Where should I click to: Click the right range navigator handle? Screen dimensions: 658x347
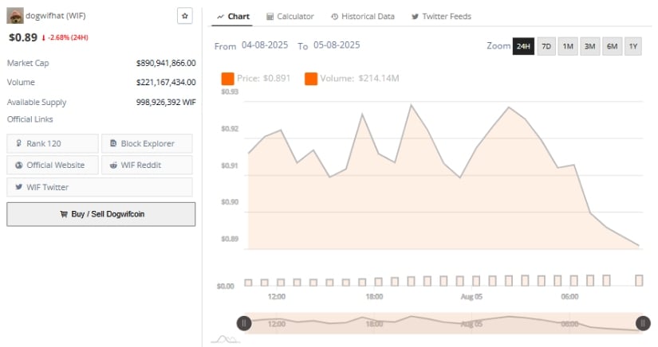(643, 323)
